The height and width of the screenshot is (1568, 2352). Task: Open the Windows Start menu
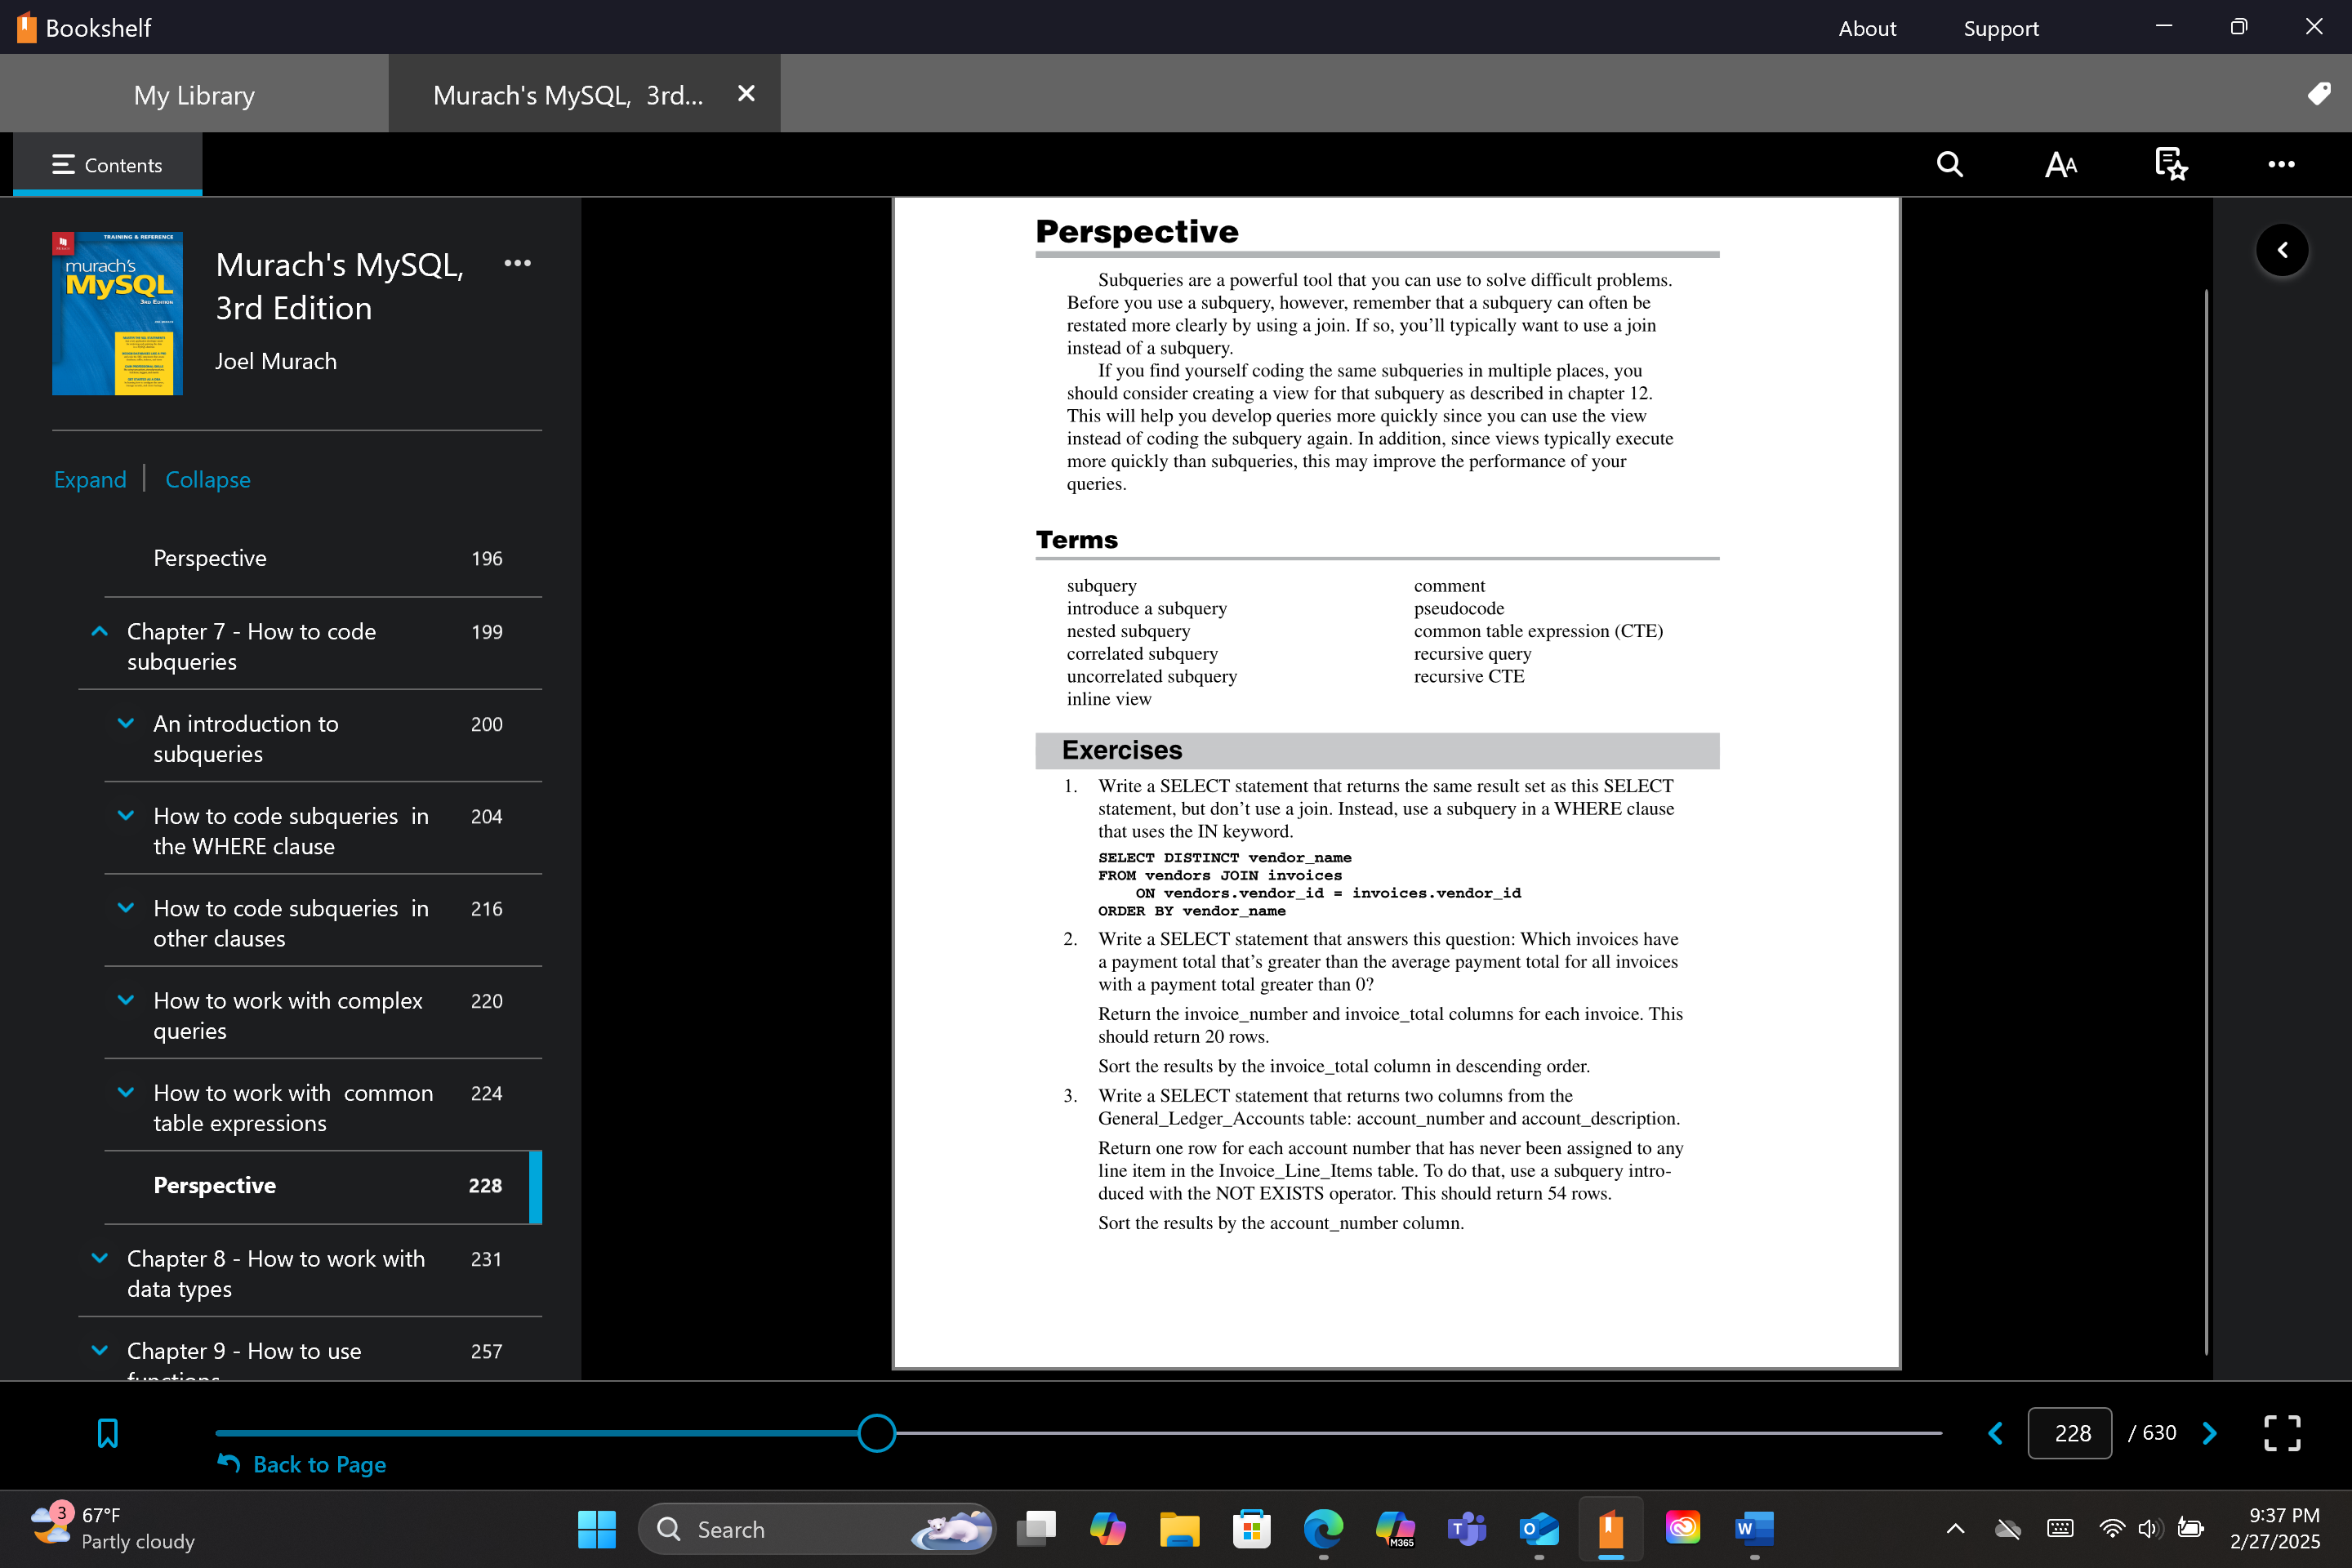click(597, 1529)
